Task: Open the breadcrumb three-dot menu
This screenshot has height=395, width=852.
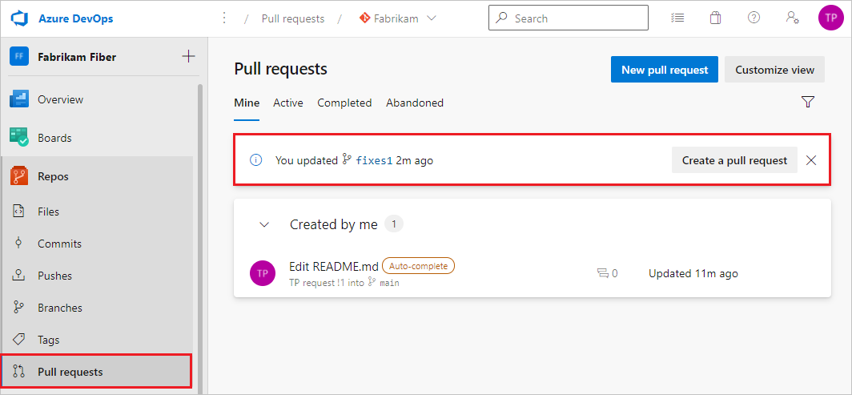Action: (x=224, y=18)
